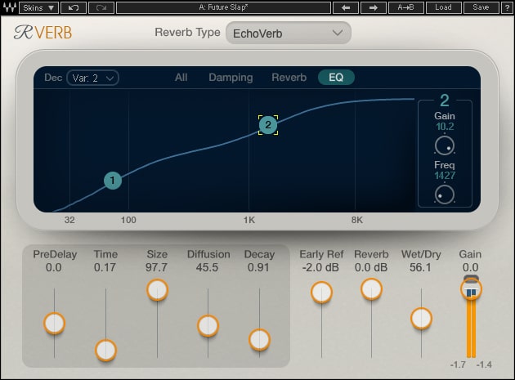Click the Waves logo icon
The height and width of the screenshot is (380, 515).
point(9,7)
